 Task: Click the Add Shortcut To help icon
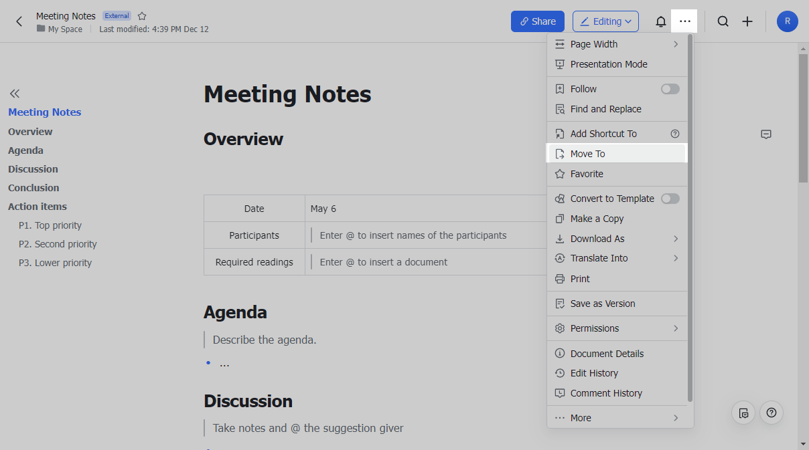pyautogui.click(x=675, y=134)
